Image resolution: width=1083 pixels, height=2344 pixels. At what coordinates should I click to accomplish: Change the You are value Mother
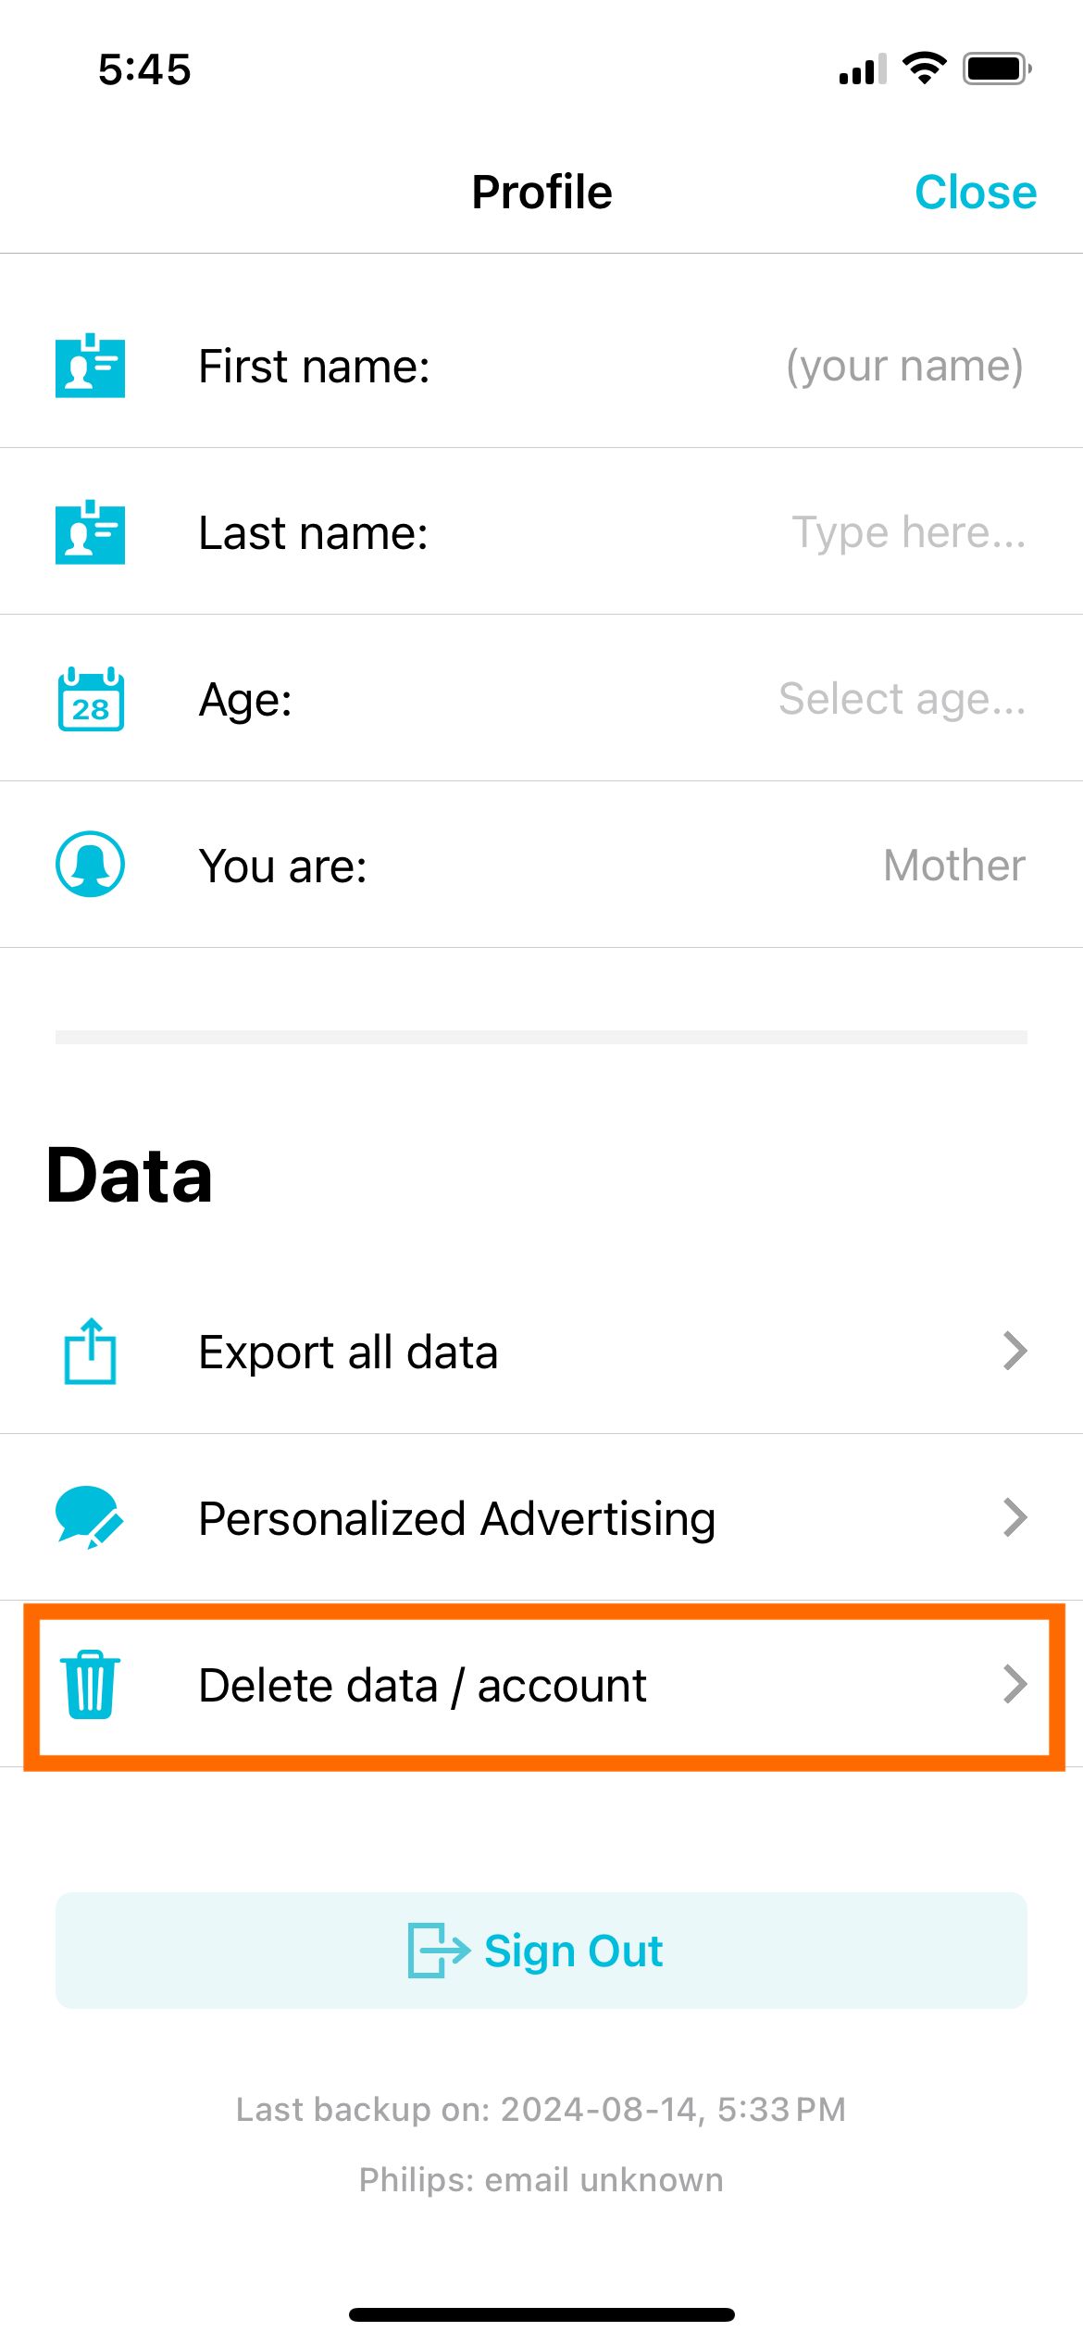click(x=954, y=866)
